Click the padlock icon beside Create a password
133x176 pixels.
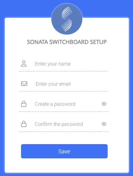pyautogui.click(x=24, y=104)
